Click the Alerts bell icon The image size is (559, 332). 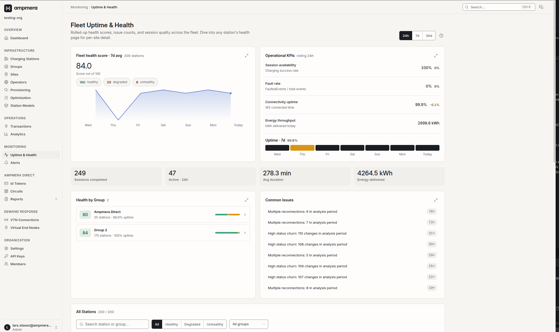point(6,163)
